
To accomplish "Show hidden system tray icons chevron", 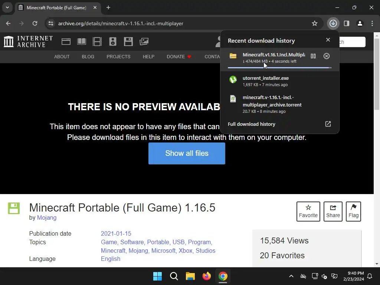I will pyautogui.click(x=291, y=276).
